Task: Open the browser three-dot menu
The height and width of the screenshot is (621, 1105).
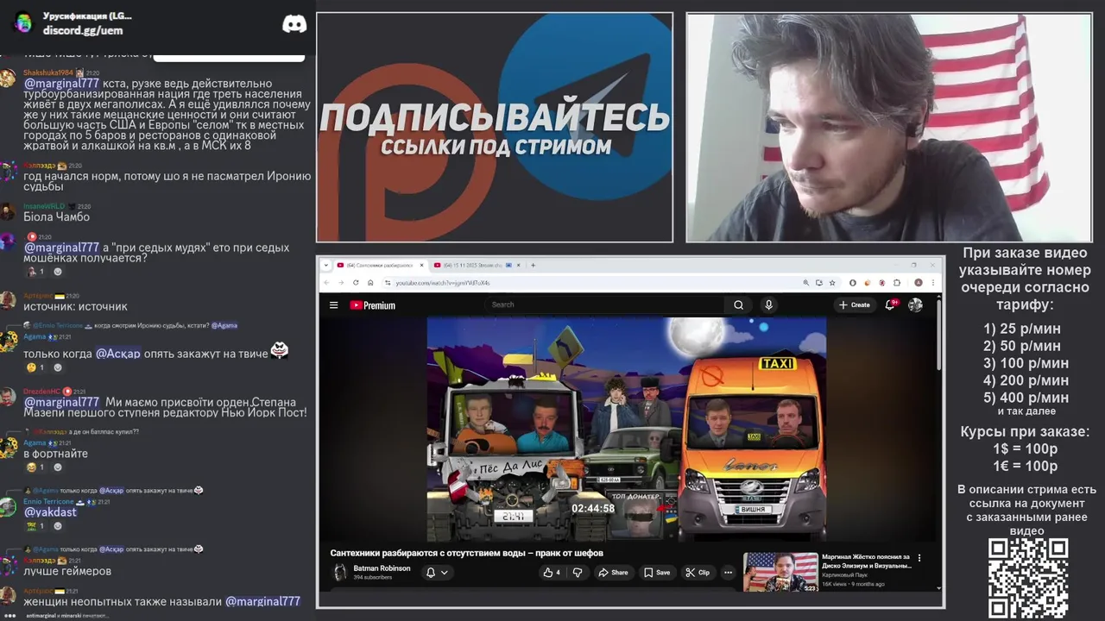Action: point(935,283)
